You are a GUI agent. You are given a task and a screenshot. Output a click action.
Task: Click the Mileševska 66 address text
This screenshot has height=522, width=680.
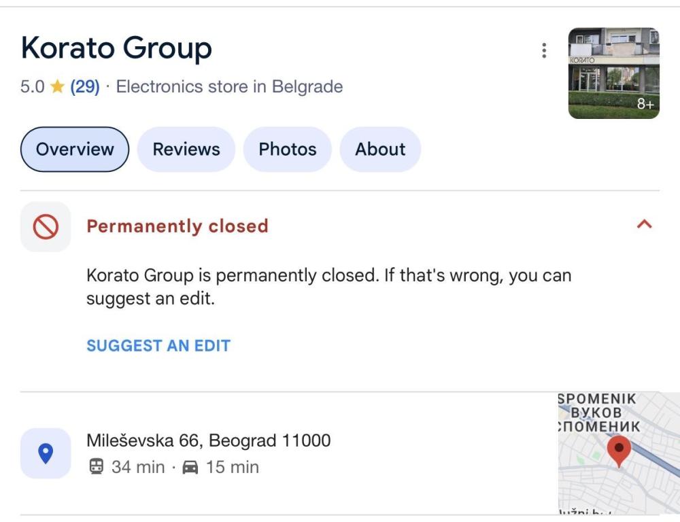click(x=208, y=440)
